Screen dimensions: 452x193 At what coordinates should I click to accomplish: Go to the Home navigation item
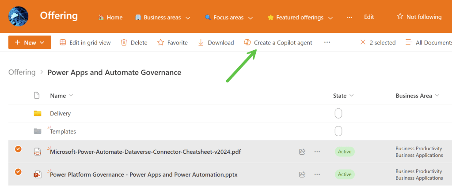point(110,18)
